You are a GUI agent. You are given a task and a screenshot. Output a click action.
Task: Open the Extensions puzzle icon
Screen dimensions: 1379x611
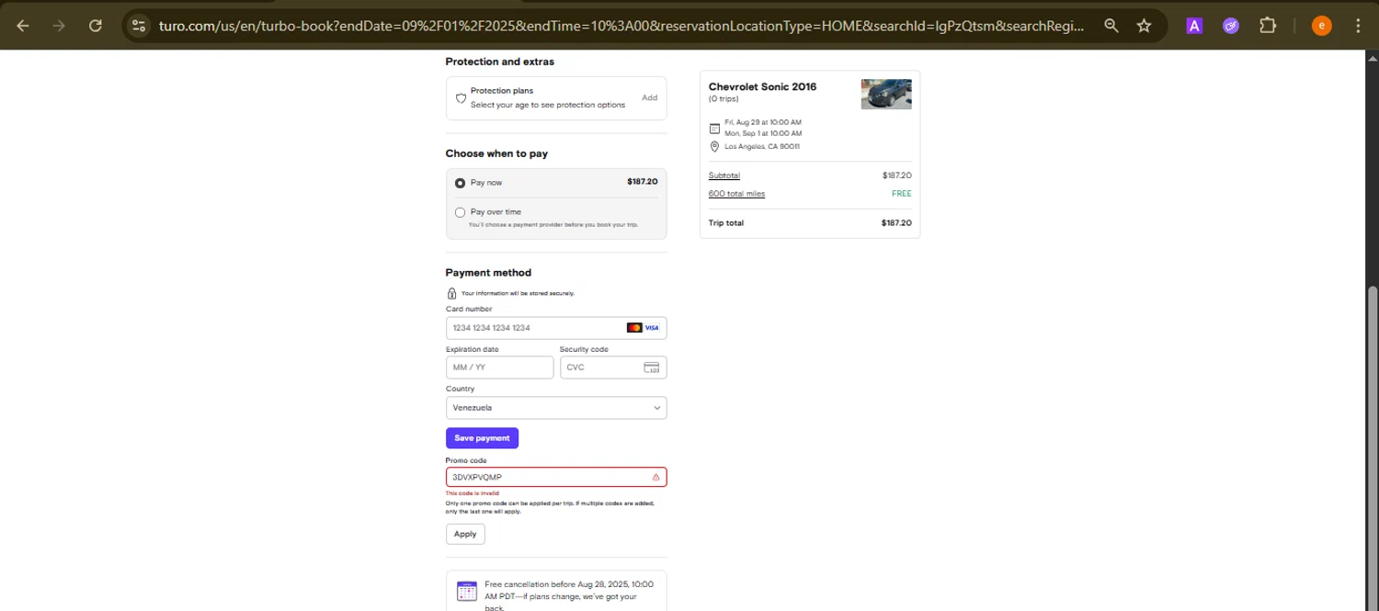[1268, 26]
